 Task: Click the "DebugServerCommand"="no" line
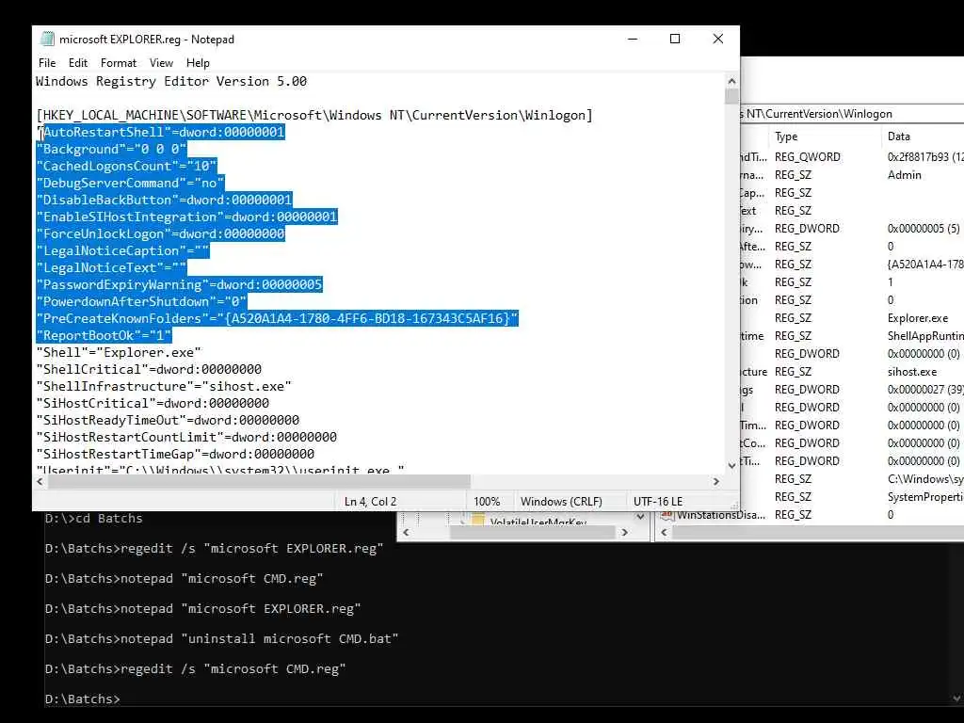point(130,183)
